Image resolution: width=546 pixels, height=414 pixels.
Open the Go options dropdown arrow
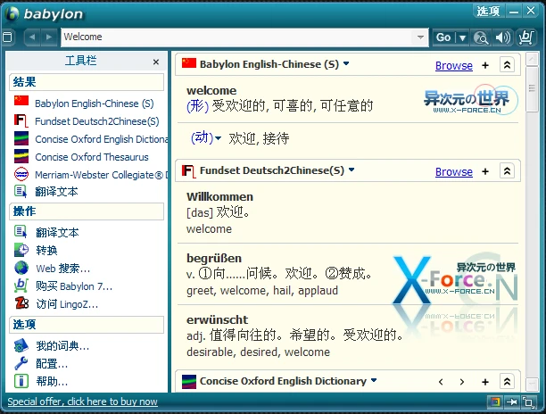tap(462, 37)
